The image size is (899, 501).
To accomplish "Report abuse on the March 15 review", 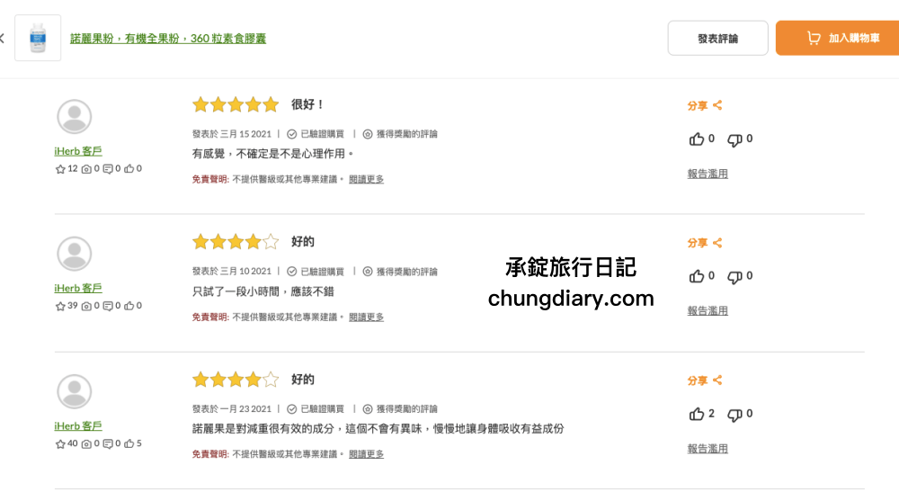I will tap(708, 174).
